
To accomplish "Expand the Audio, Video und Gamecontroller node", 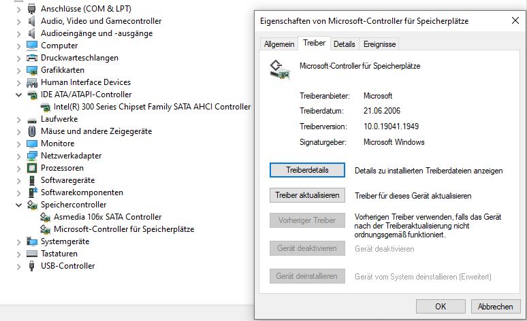I will [18, 22].
